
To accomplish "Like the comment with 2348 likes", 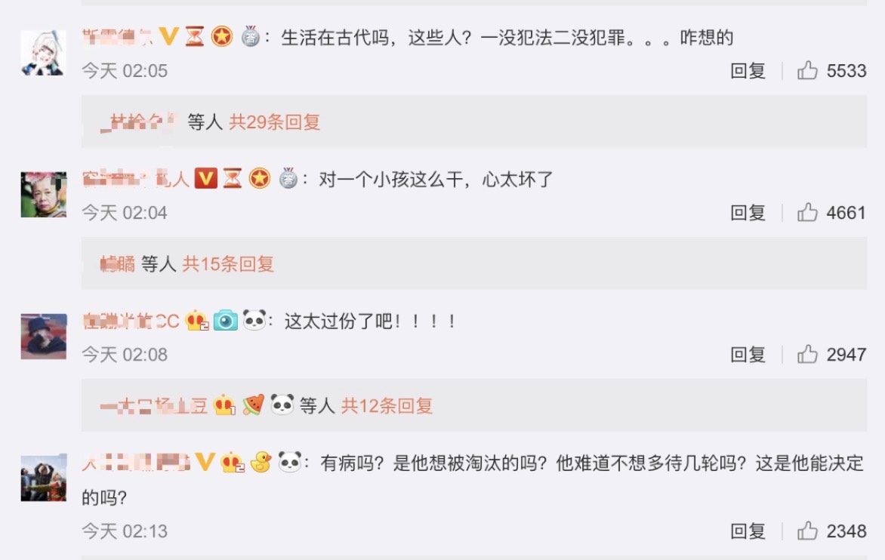I will click(x=807, y=531).
